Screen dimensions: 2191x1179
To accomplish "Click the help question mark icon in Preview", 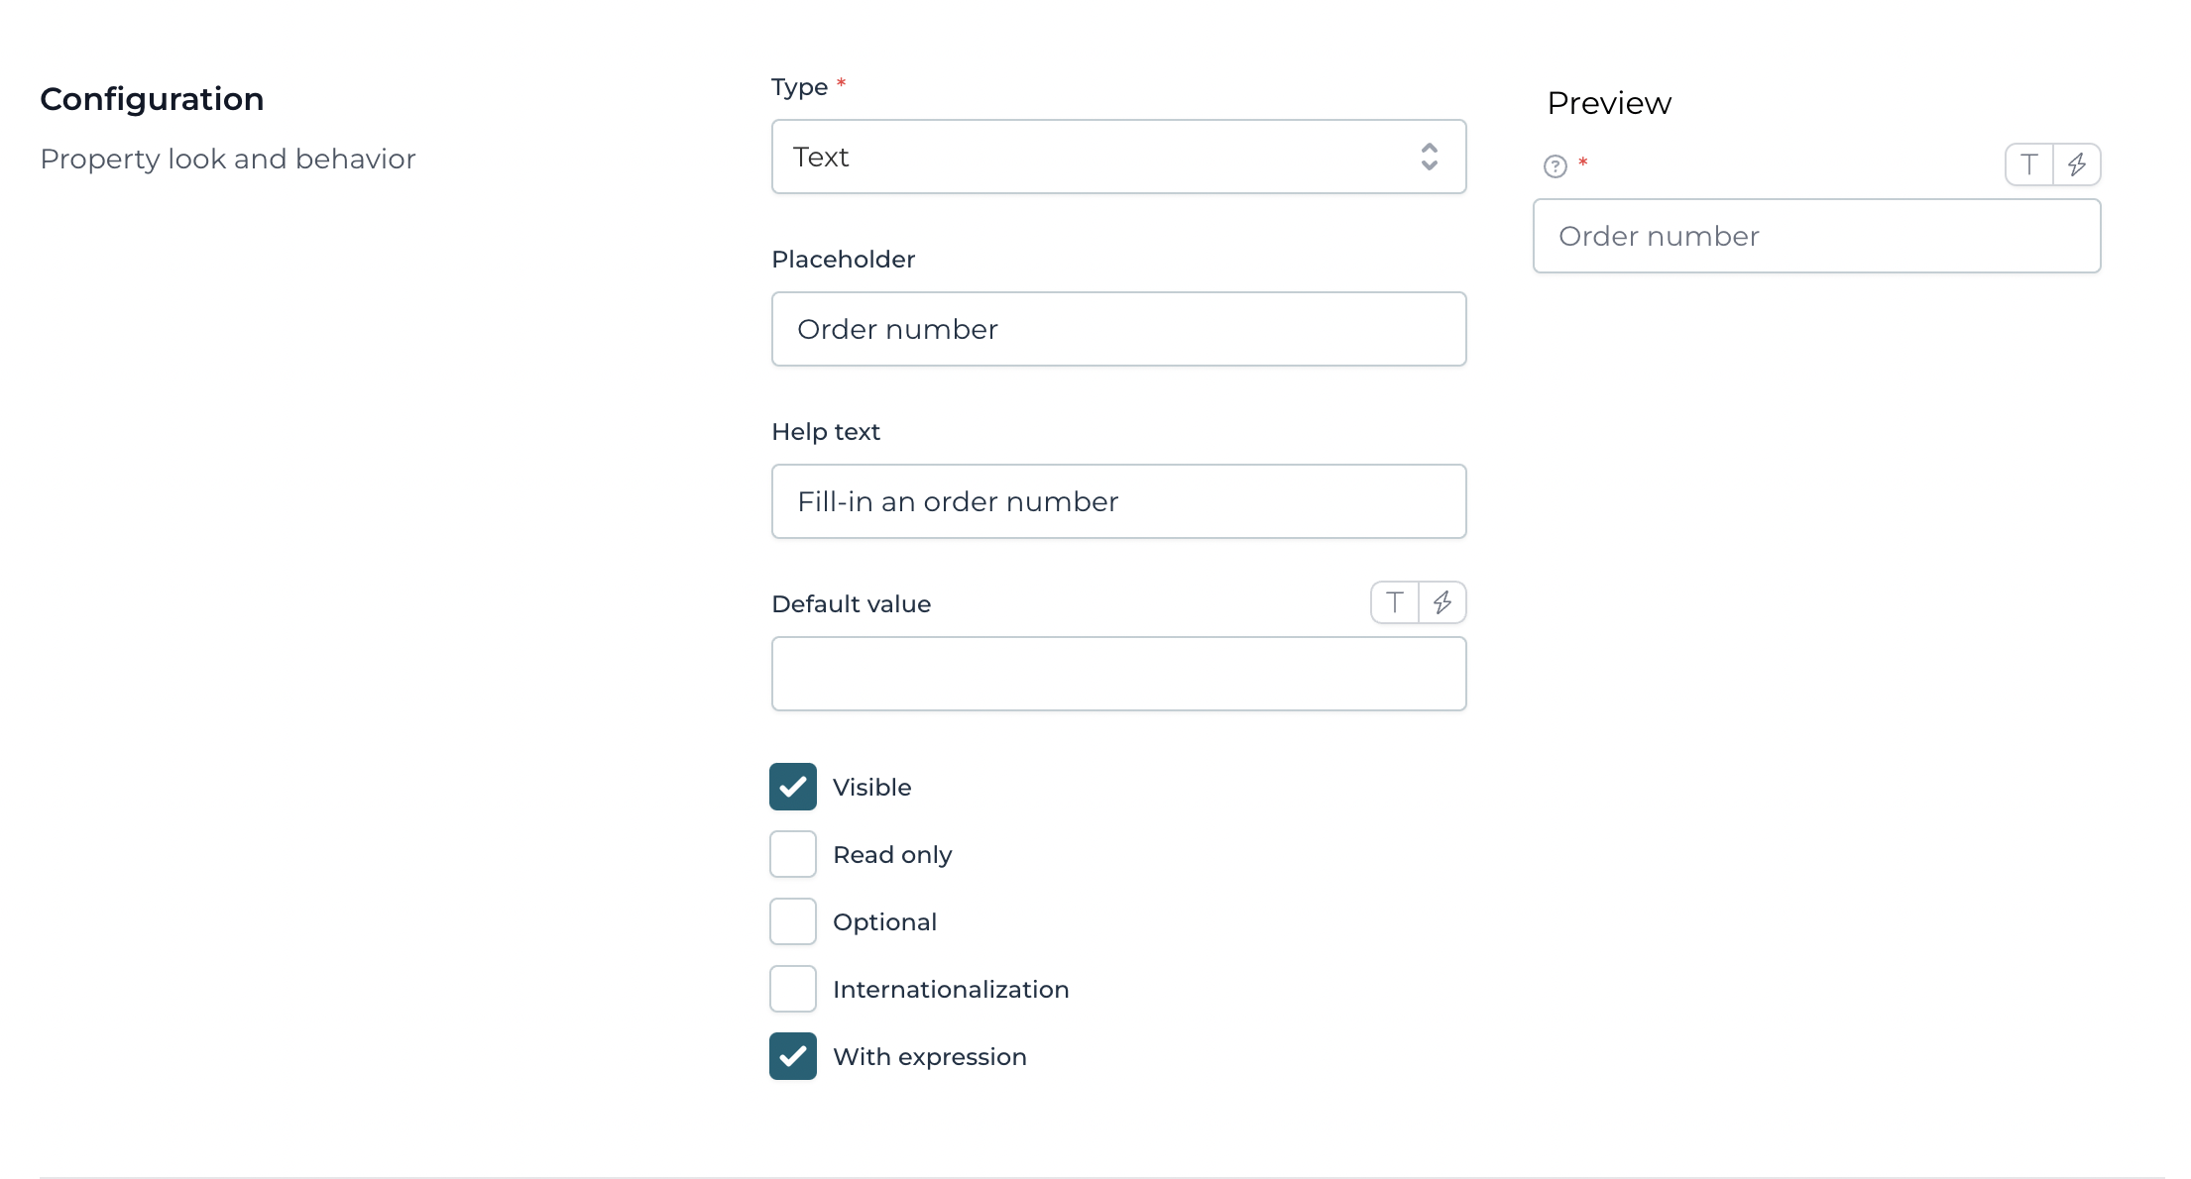I will [1553, 167].
